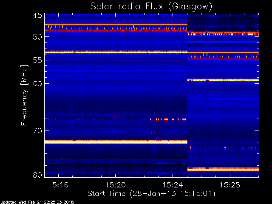Click the 'Frequency [MHz]' axis label

(25, 95)
